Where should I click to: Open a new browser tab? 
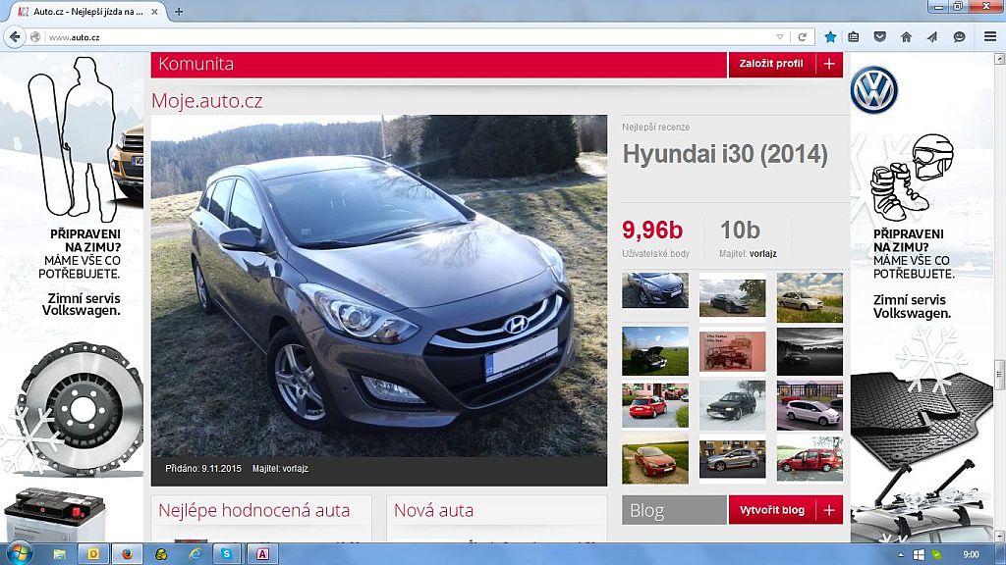point(179,12)
